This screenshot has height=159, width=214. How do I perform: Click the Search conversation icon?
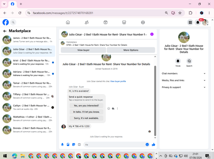click(x=189, y=61)
